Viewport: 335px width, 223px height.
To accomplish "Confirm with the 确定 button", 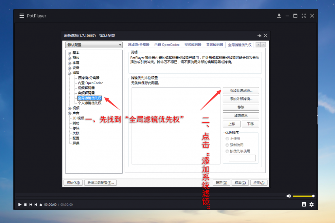I will point(221,183).
